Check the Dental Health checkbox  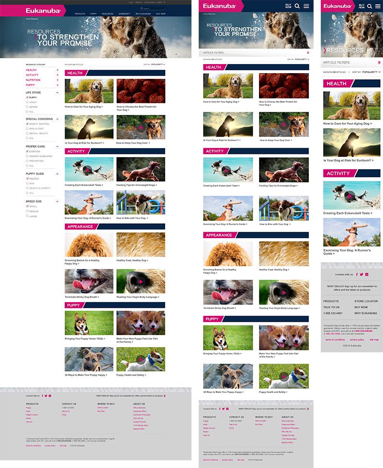pos(27,133)
